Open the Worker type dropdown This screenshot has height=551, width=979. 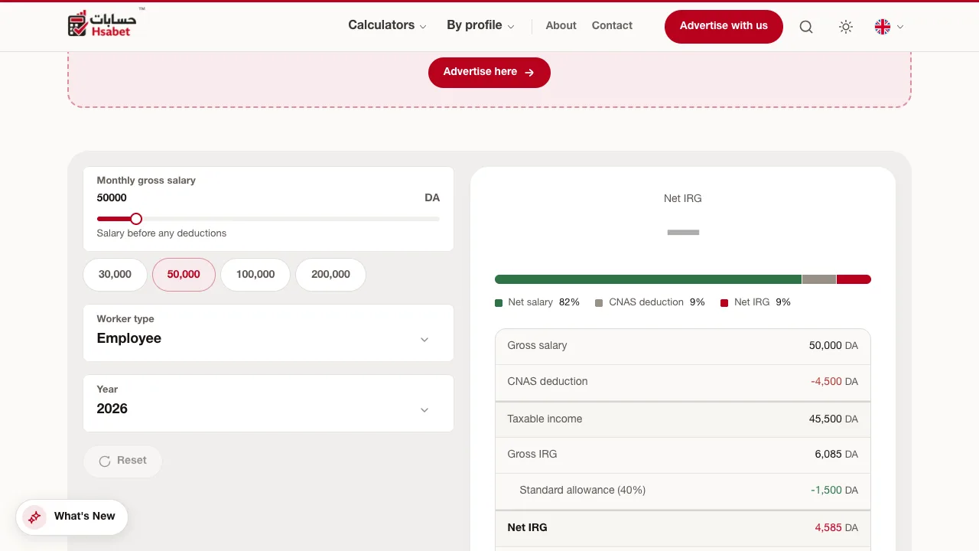point(268,333)
